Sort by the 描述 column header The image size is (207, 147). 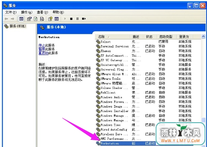click(x=136, y=36)
